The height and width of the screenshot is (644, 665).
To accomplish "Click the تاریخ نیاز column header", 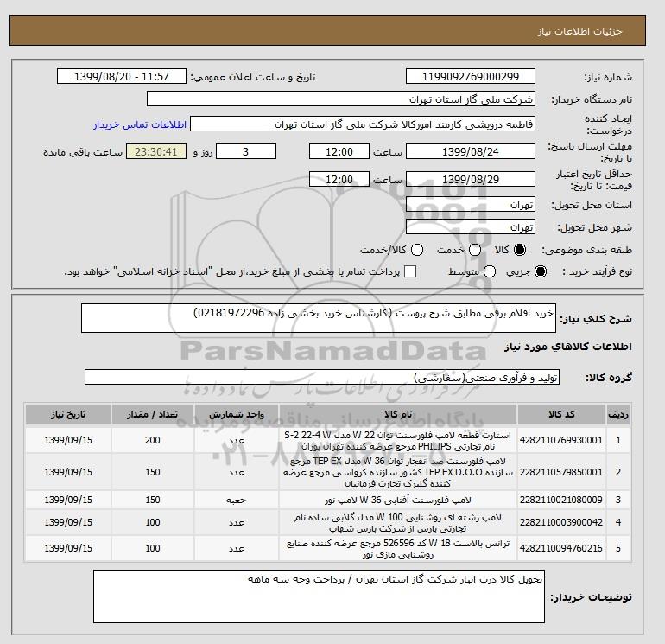I will pos(68,414).
